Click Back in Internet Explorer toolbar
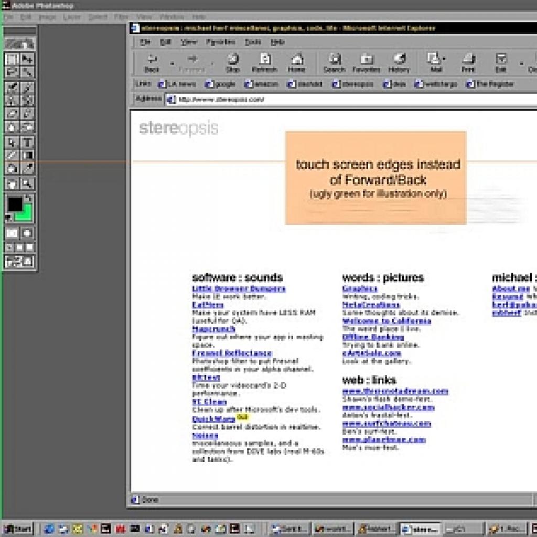The height and width of the screenshot is (537, 537). tap(152, 63)
